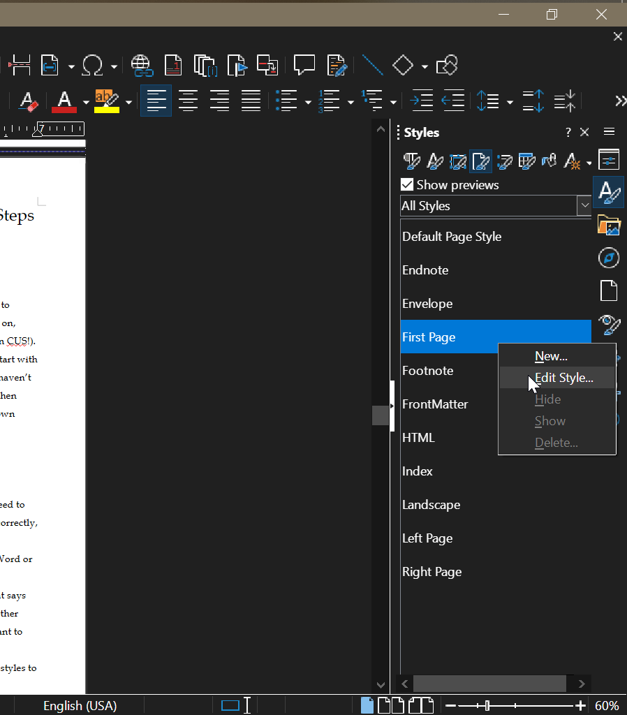Choose Edit Style... from the context menu

coord(556,378)
